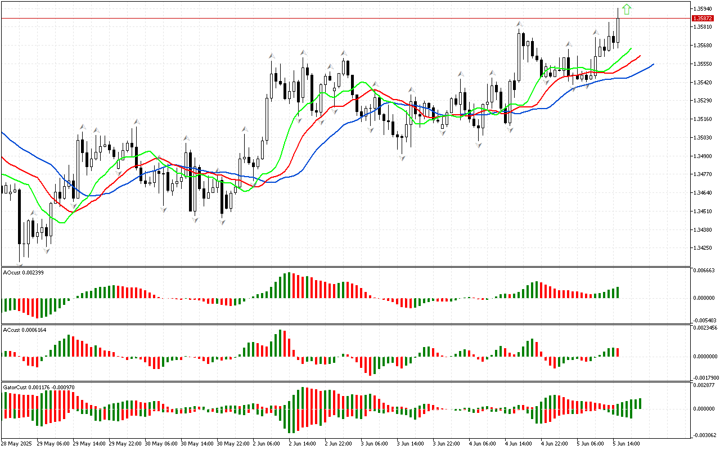Click the 5 Jun 14:00 time axis label

point(627,443)
